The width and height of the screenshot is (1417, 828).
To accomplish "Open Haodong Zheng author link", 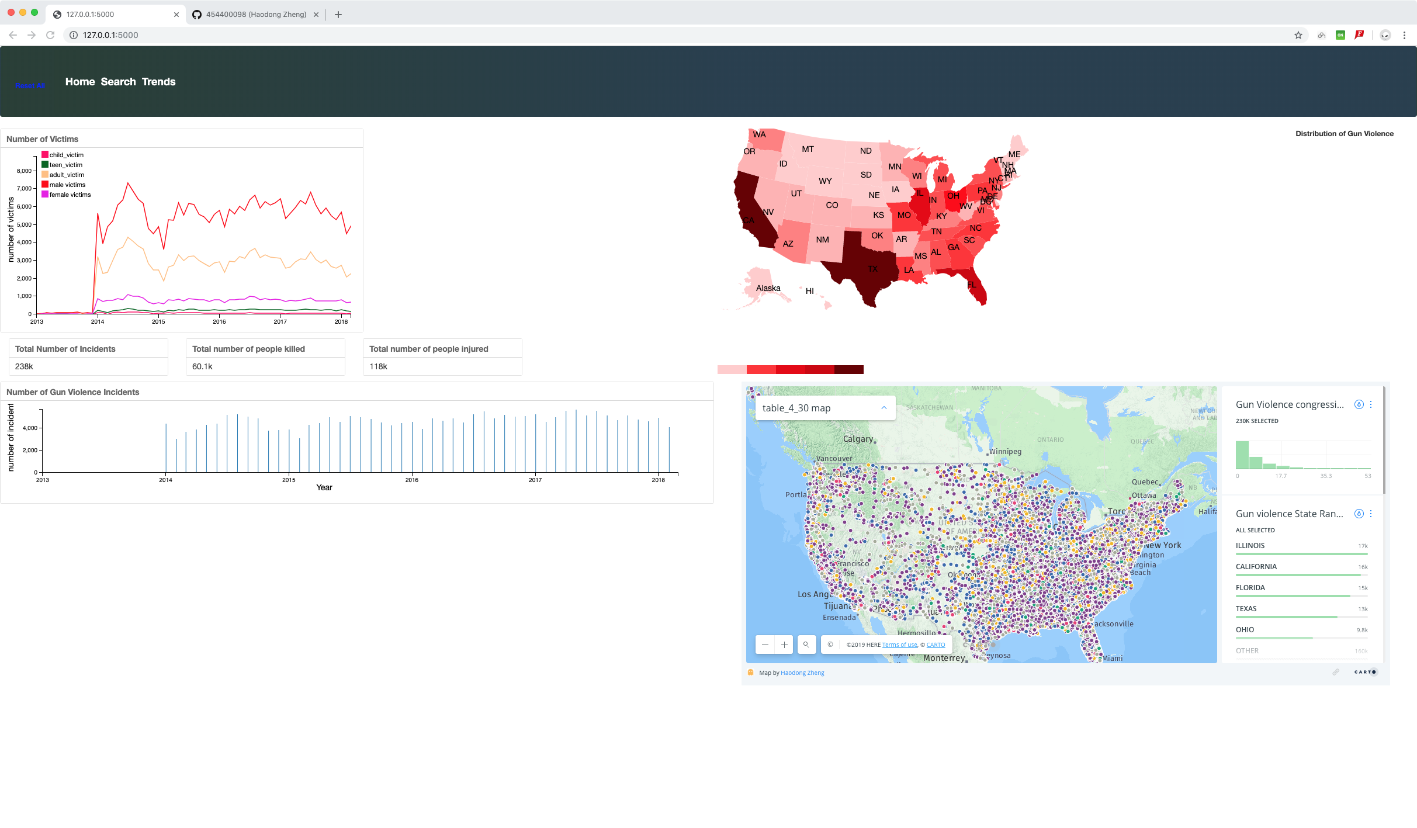I will click(802, 673).
